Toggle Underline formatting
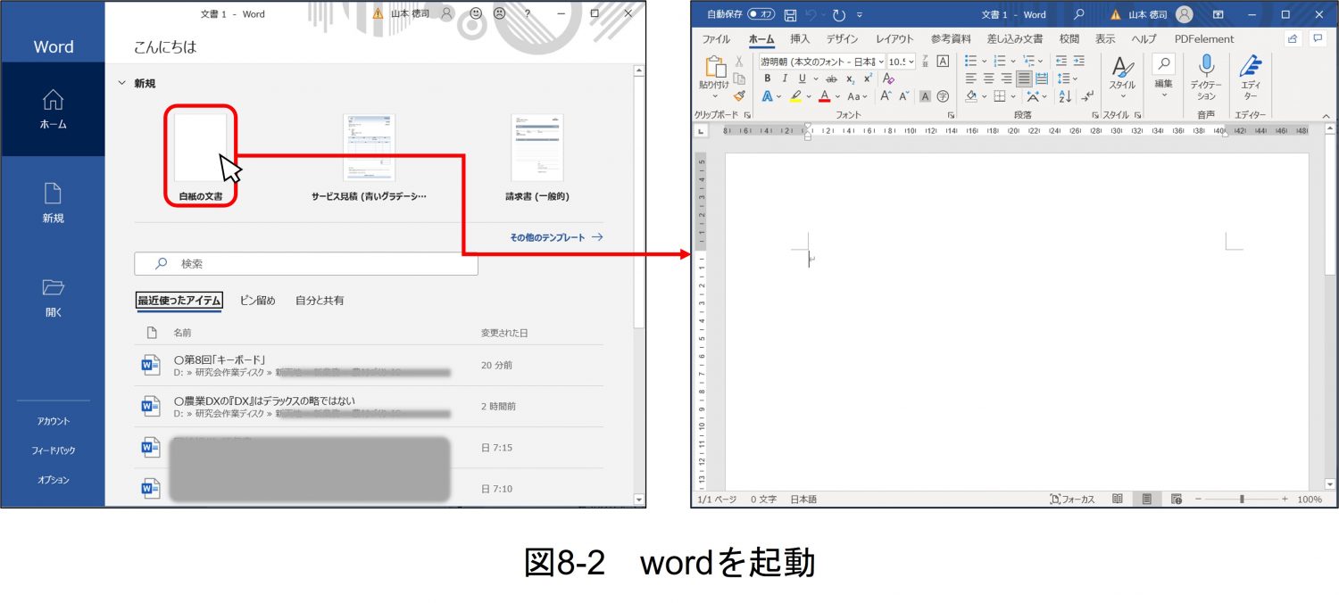This screenshot has height=603, width=1339. [x=802, y=78]
